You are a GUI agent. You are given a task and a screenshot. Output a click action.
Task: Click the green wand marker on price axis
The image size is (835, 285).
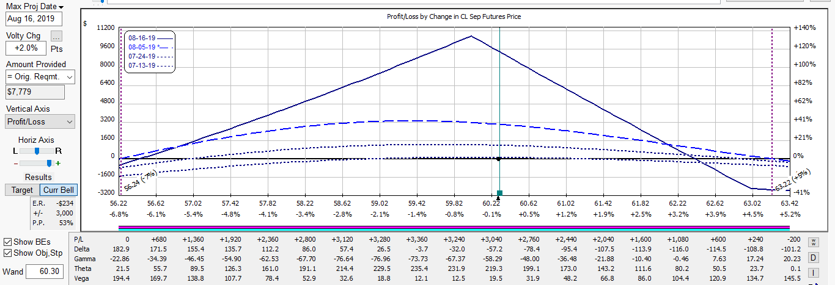pyautogui.click(x=499, y=193)
